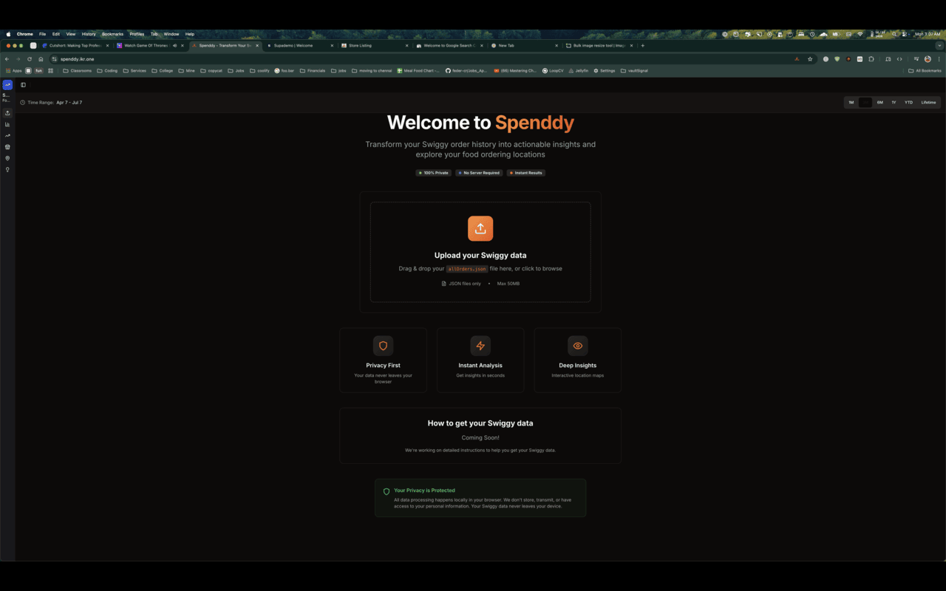
Task: Open the upload page sidebar icon
Action: 7,113
